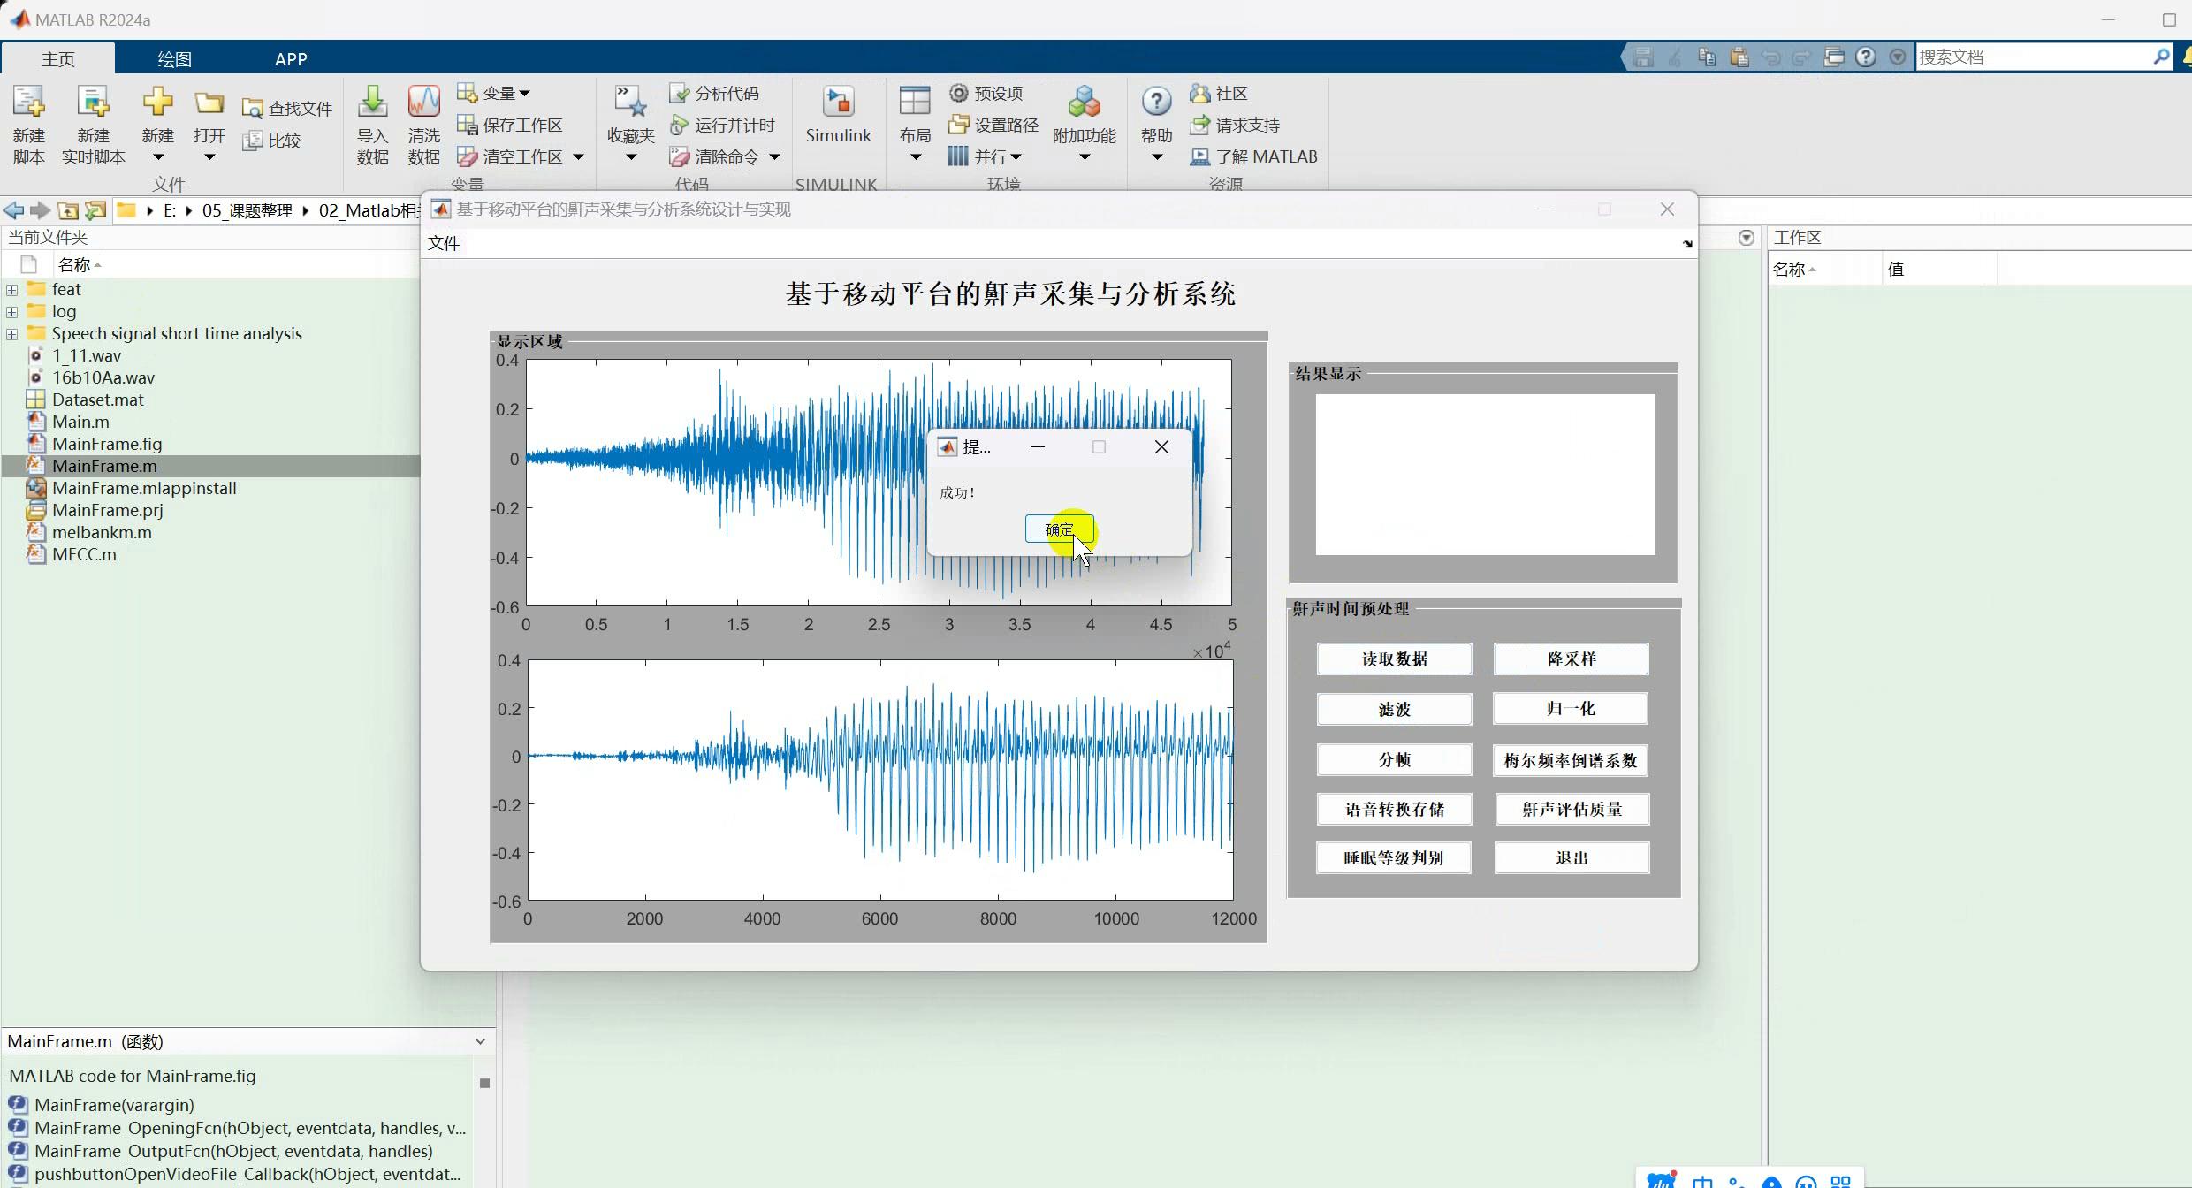Image resolution: width=2192 pixels, height=1188 pixels.
Task: Click the Set Path (设置路径) icon
Action: click(959, 125)
